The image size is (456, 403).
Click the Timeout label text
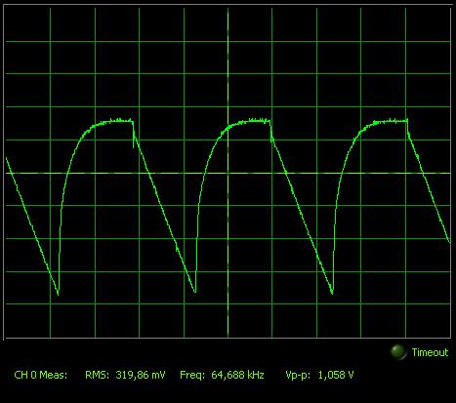pos(430,352)
